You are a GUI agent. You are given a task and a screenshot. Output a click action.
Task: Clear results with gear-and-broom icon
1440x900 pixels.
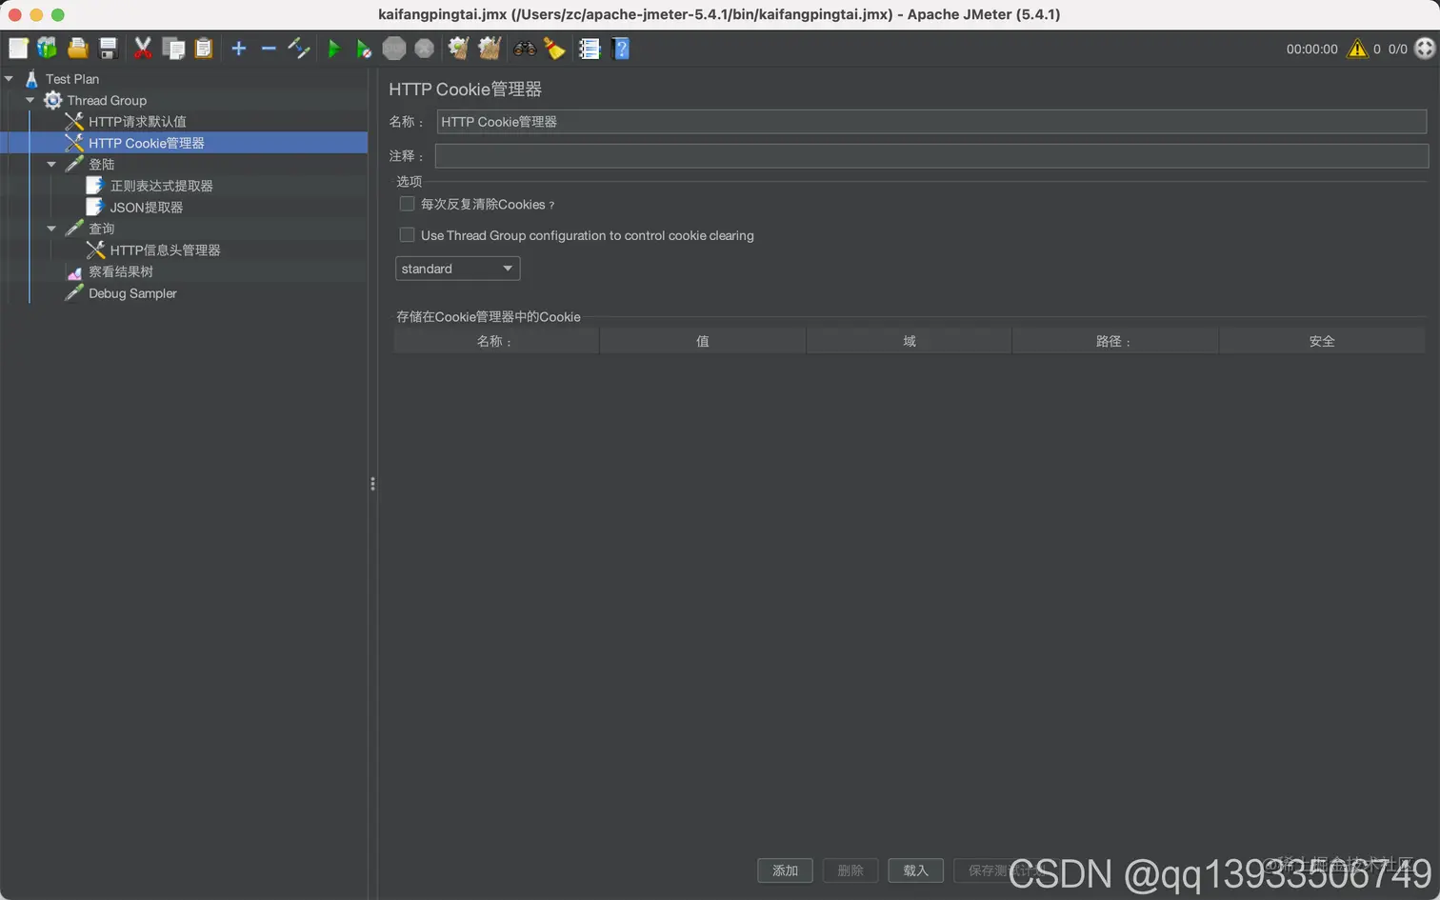459,49
